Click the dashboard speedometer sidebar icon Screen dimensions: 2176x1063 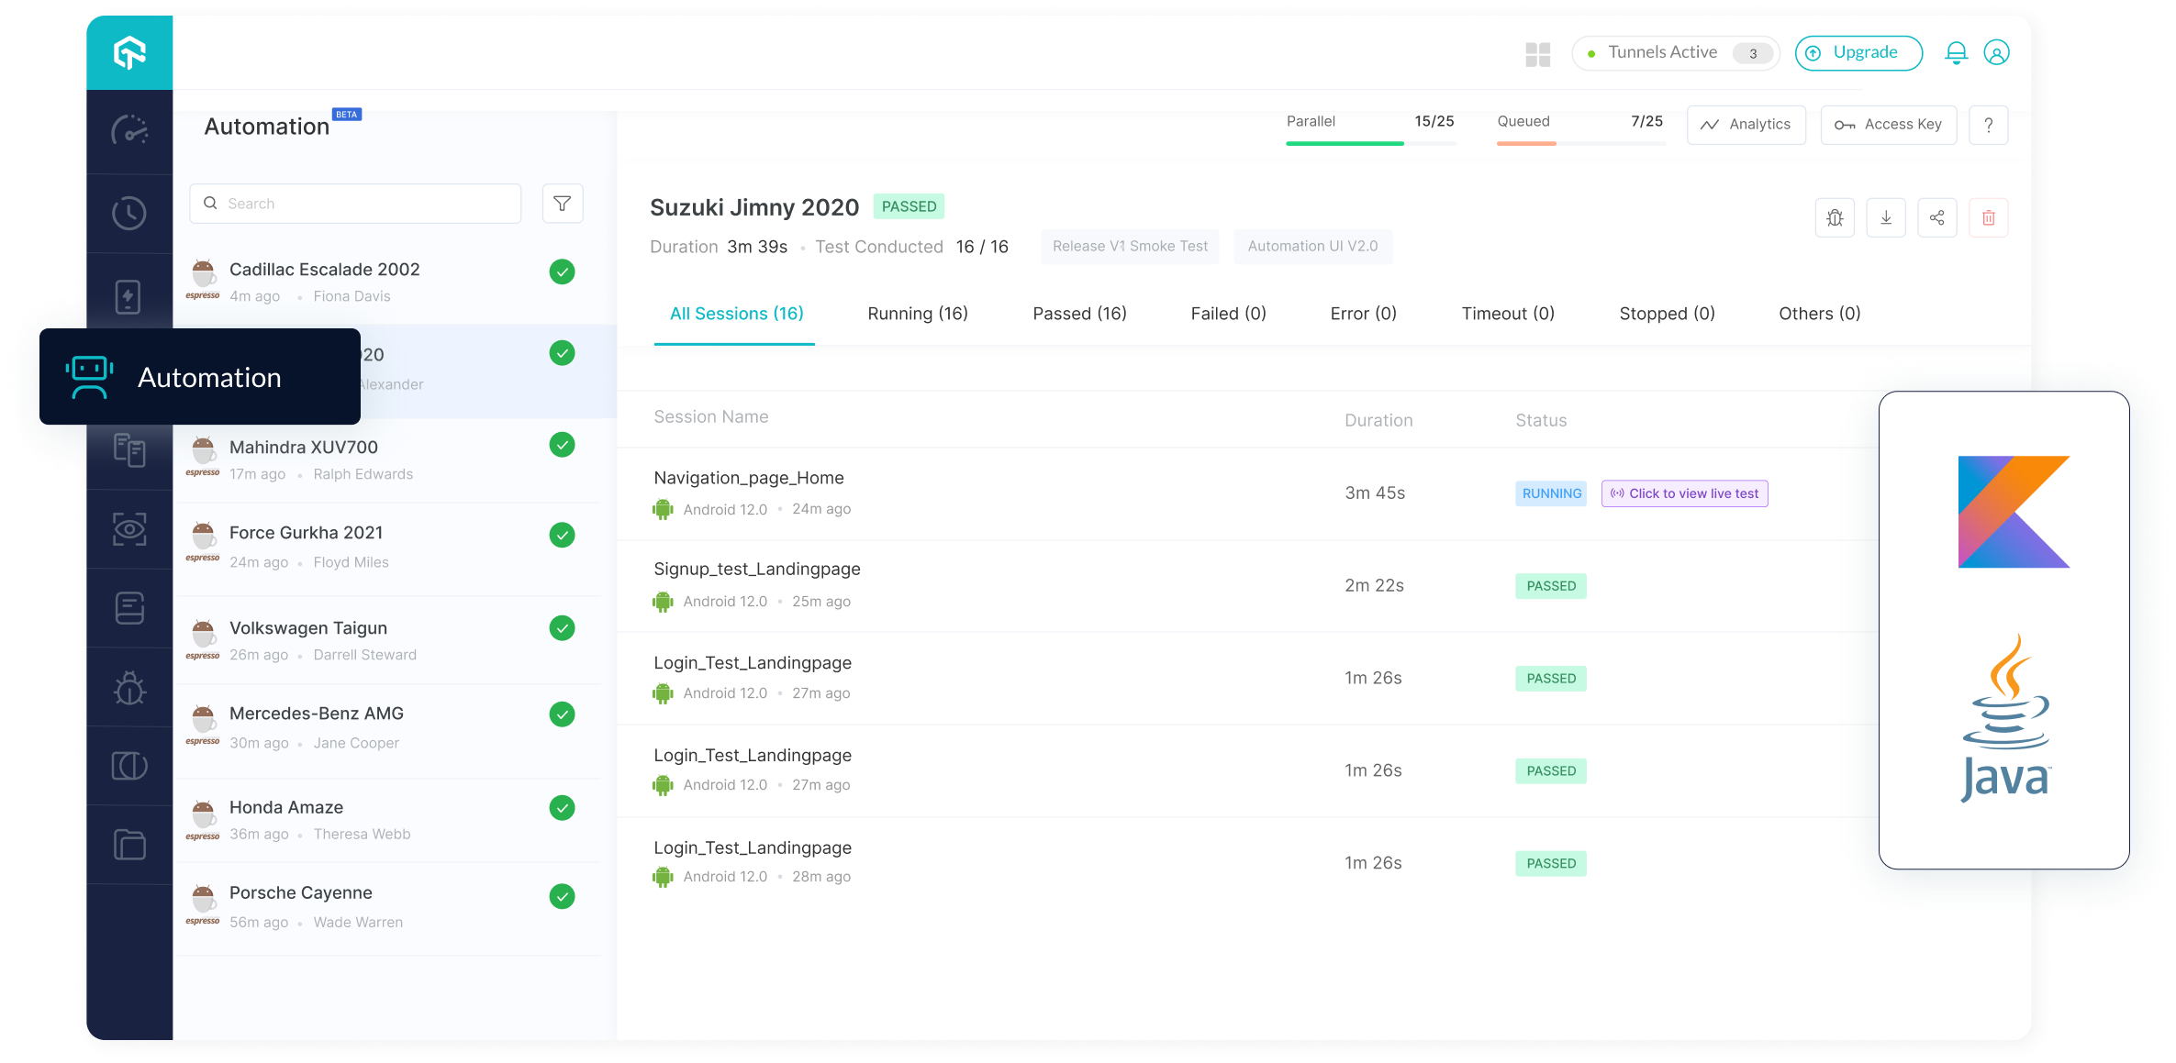(x=129, y=131)
